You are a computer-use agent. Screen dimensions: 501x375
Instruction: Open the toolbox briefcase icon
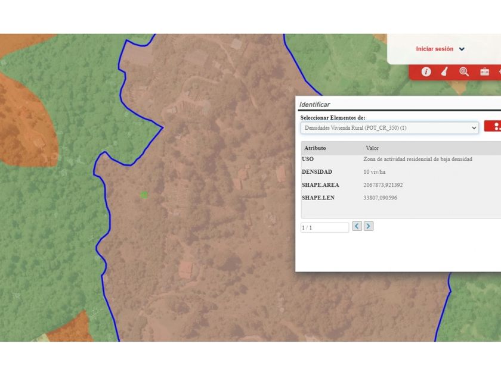[484, 72]
